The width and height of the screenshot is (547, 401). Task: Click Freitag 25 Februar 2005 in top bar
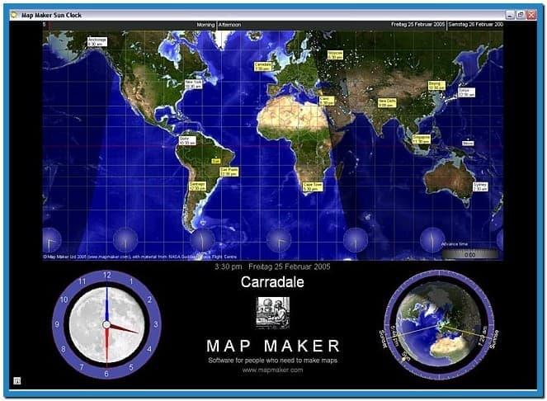(417, 25)
